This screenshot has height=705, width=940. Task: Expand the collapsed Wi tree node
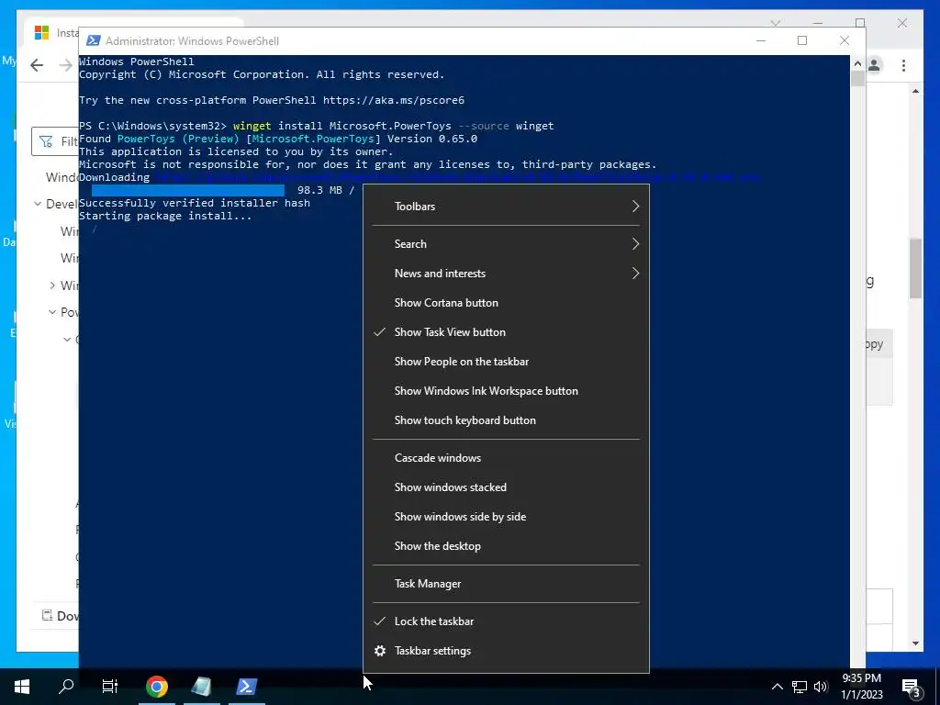pyautogui.click(x=52, y=285)
